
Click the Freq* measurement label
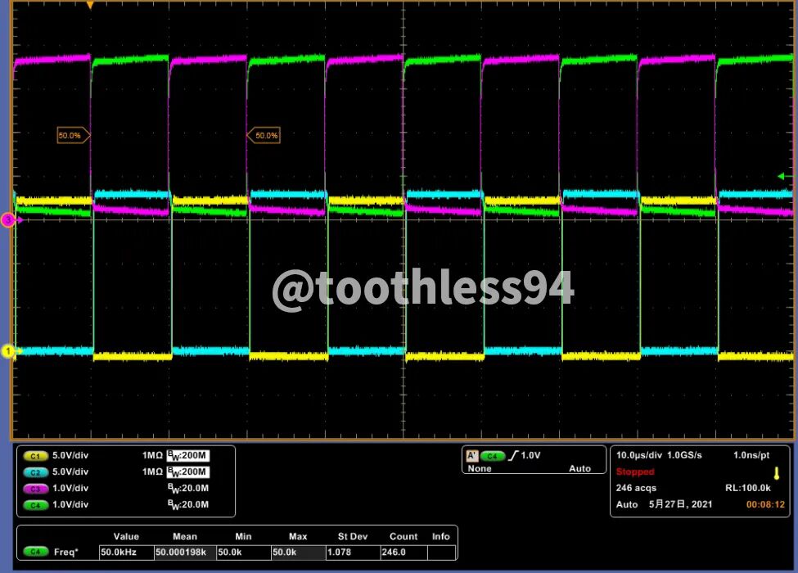[66, 553]
